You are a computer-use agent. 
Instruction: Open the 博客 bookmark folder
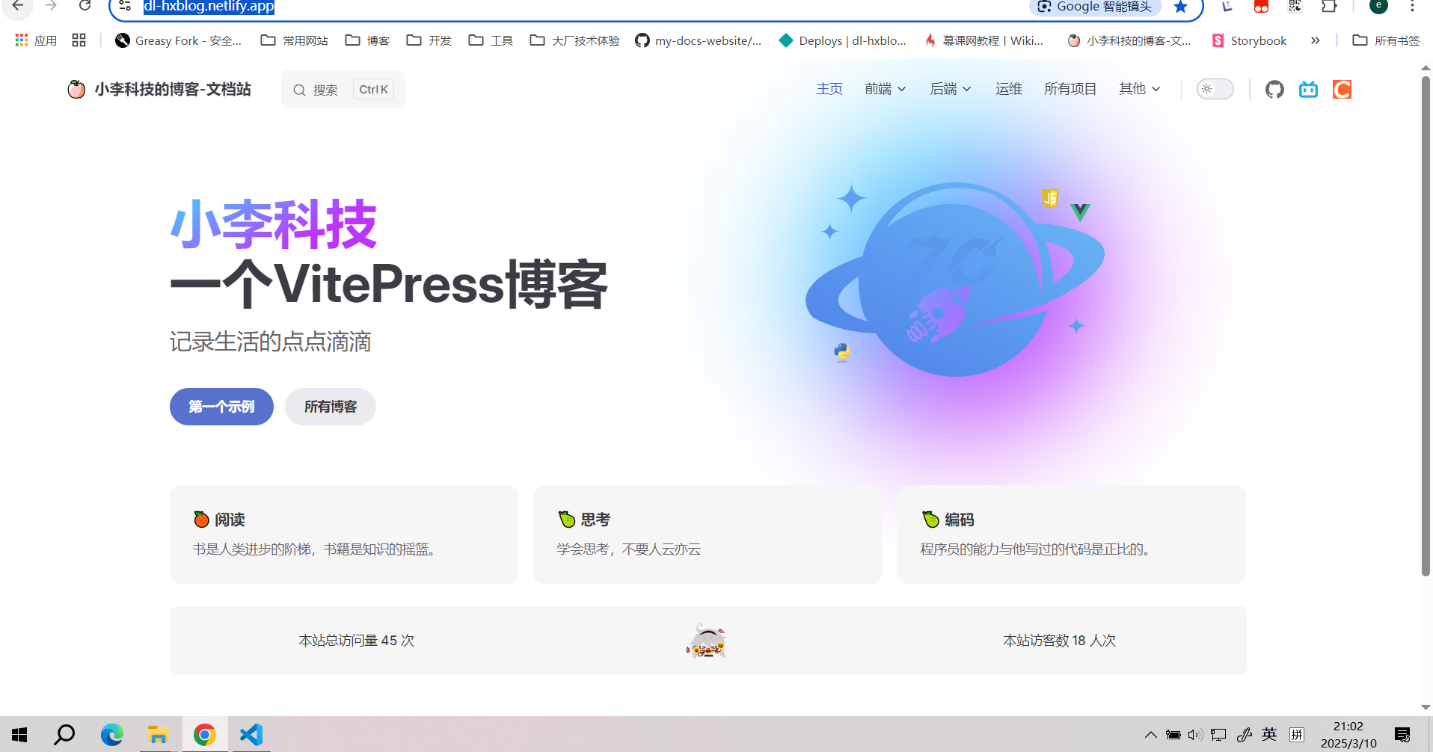[367, 40]
